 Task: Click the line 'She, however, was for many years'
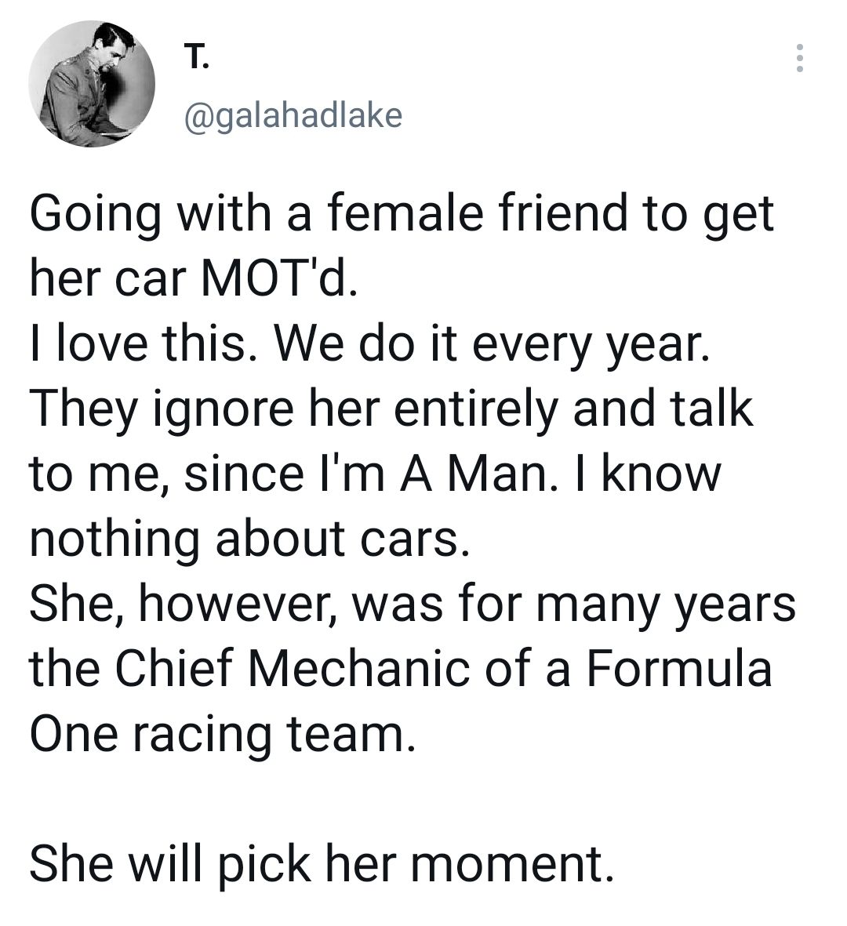click(413, 605)
